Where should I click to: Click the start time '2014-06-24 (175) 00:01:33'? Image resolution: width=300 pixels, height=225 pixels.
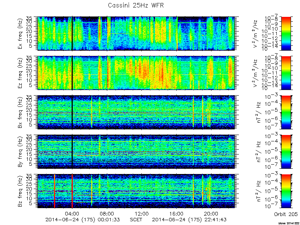(82, 220)
